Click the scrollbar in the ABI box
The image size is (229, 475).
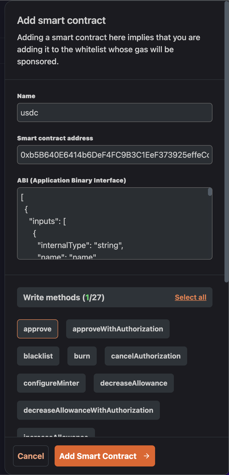209,192
